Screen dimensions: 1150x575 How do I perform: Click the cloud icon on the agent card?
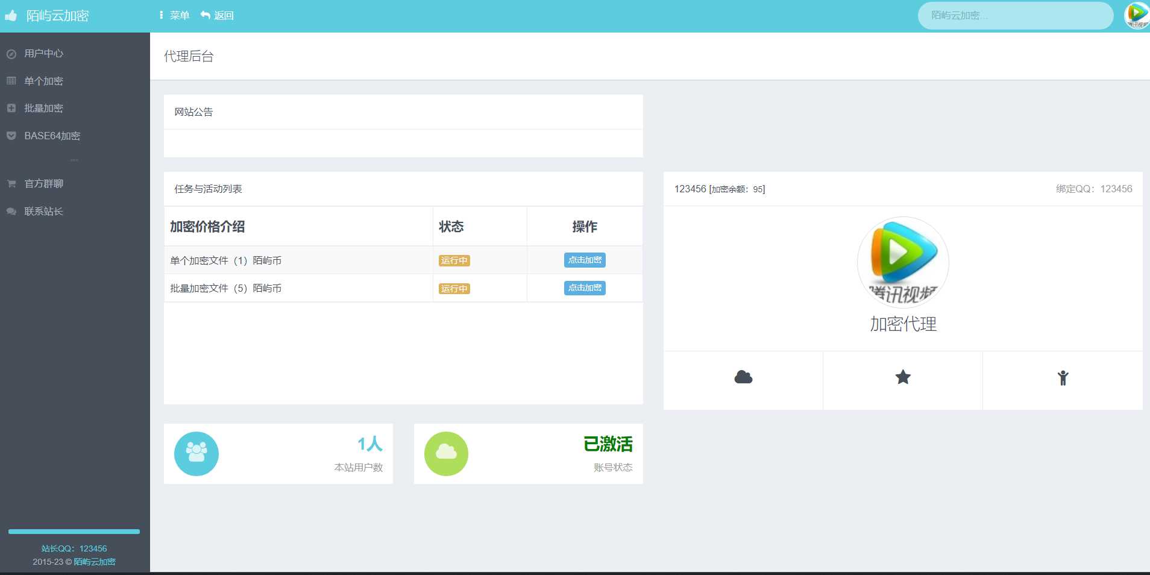pyautogui.click(x=742, y=377)
